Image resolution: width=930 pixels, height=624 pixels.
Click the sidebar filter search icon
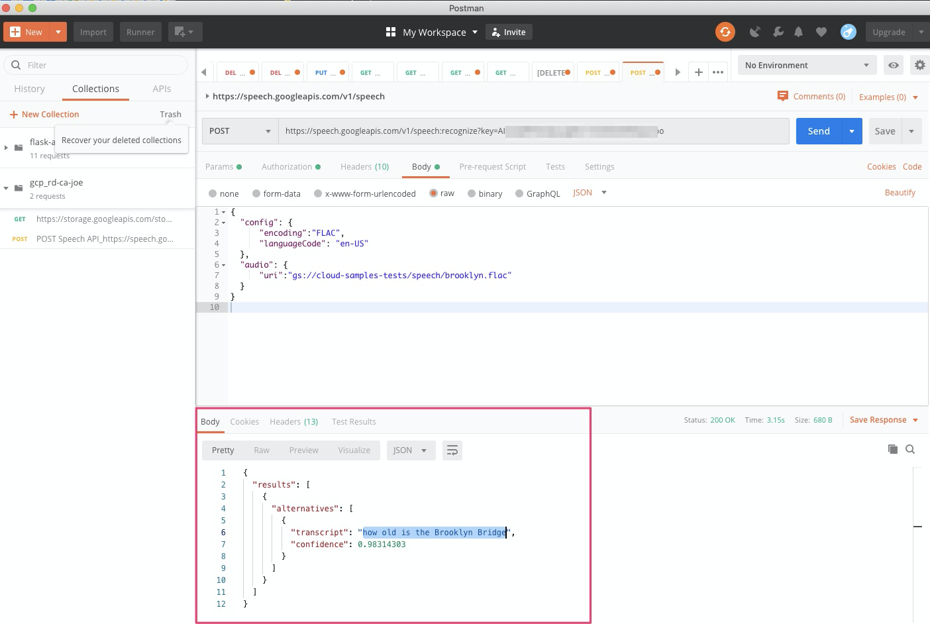coord(16,65)
